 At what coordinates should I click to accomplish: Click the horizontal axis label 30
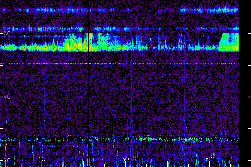[125, 159]
